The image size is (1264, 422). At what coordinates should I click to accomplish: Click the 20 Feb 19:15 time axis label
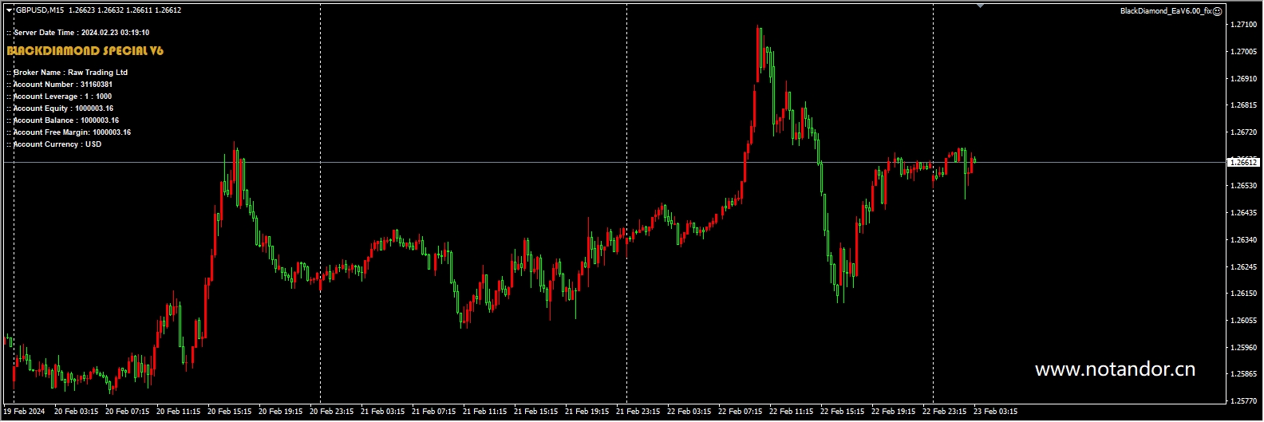click(x=280, y=412)
